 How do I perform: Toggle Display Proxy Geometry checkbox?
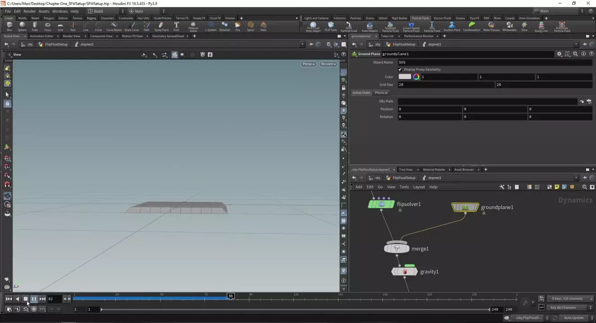coord(400,70)
